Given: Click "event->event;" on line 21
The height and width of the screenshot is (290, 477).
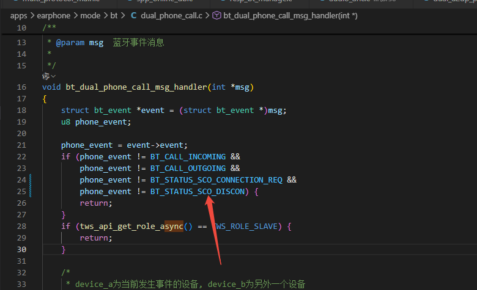Looking at the screenshot, I should pos(157,145).
